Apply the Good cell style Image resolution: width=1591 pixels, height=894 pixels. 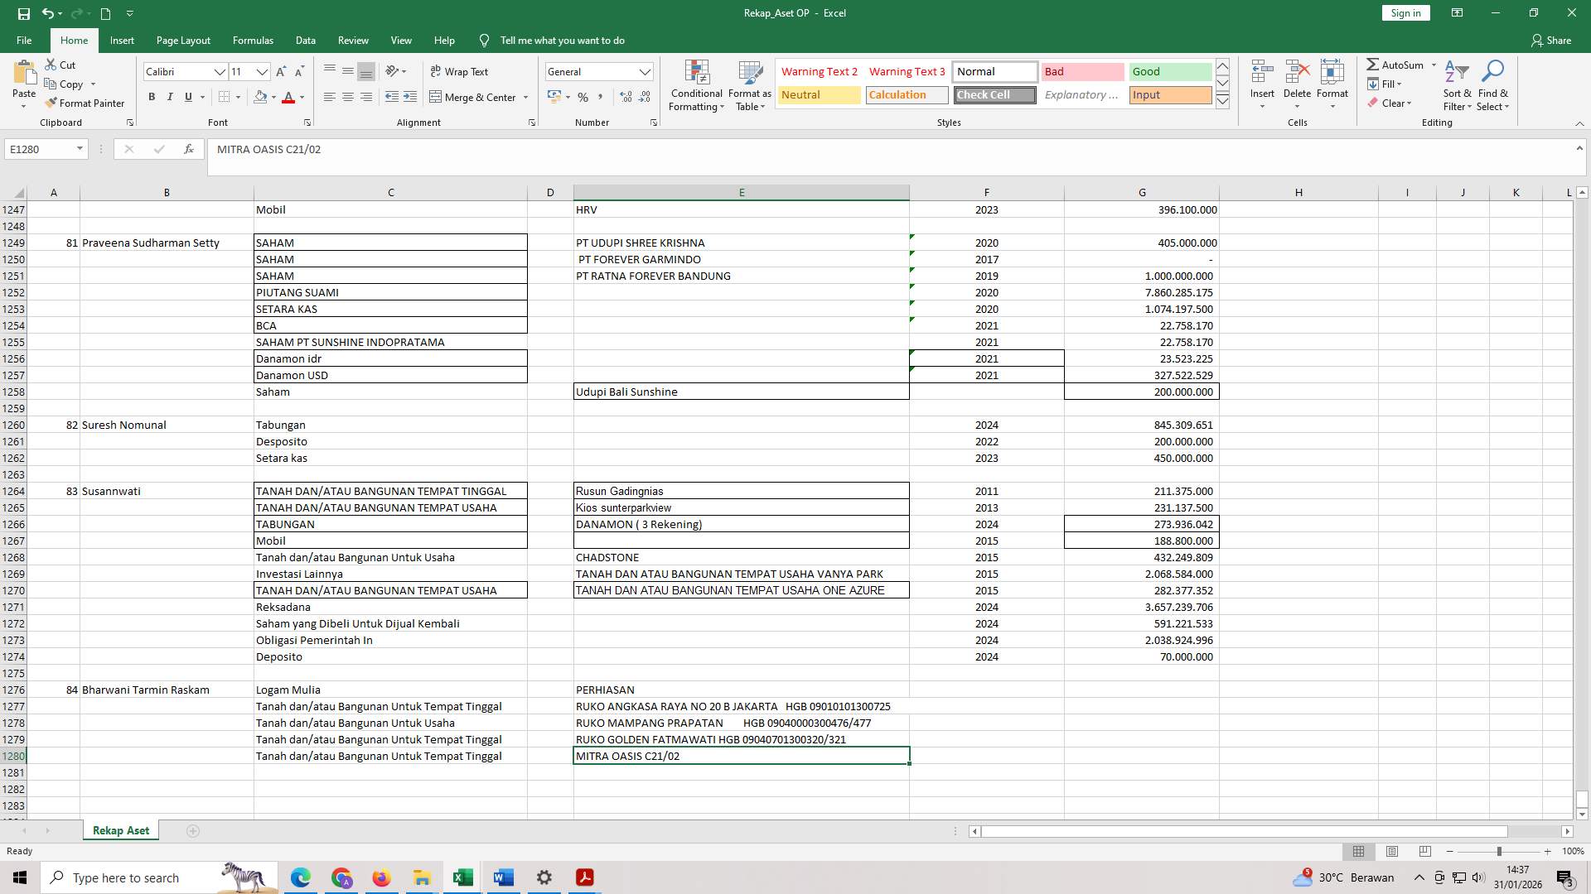click(1169, 71)
